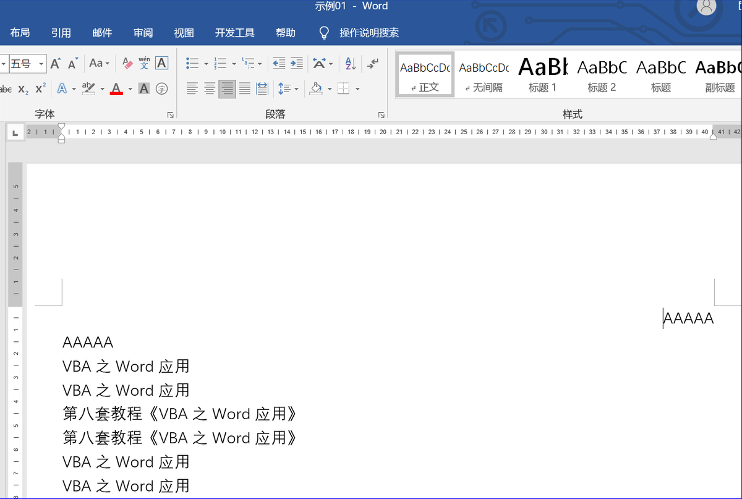Expand the shading color arrow
This screenshot has width=742, height=499.
(x=329, y=90)
